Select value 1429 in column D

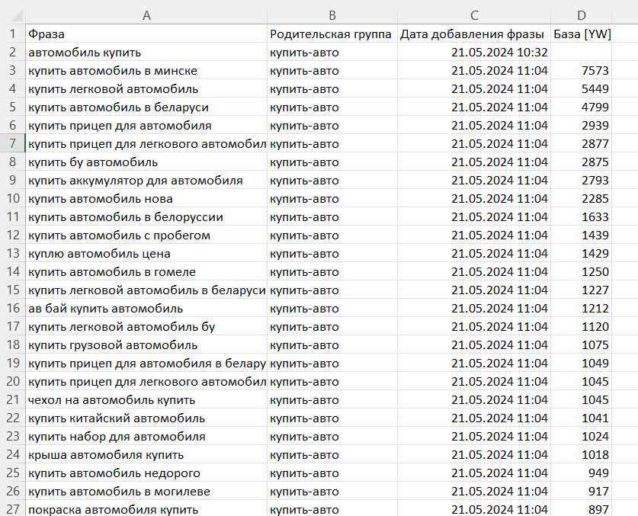point(581,254)
